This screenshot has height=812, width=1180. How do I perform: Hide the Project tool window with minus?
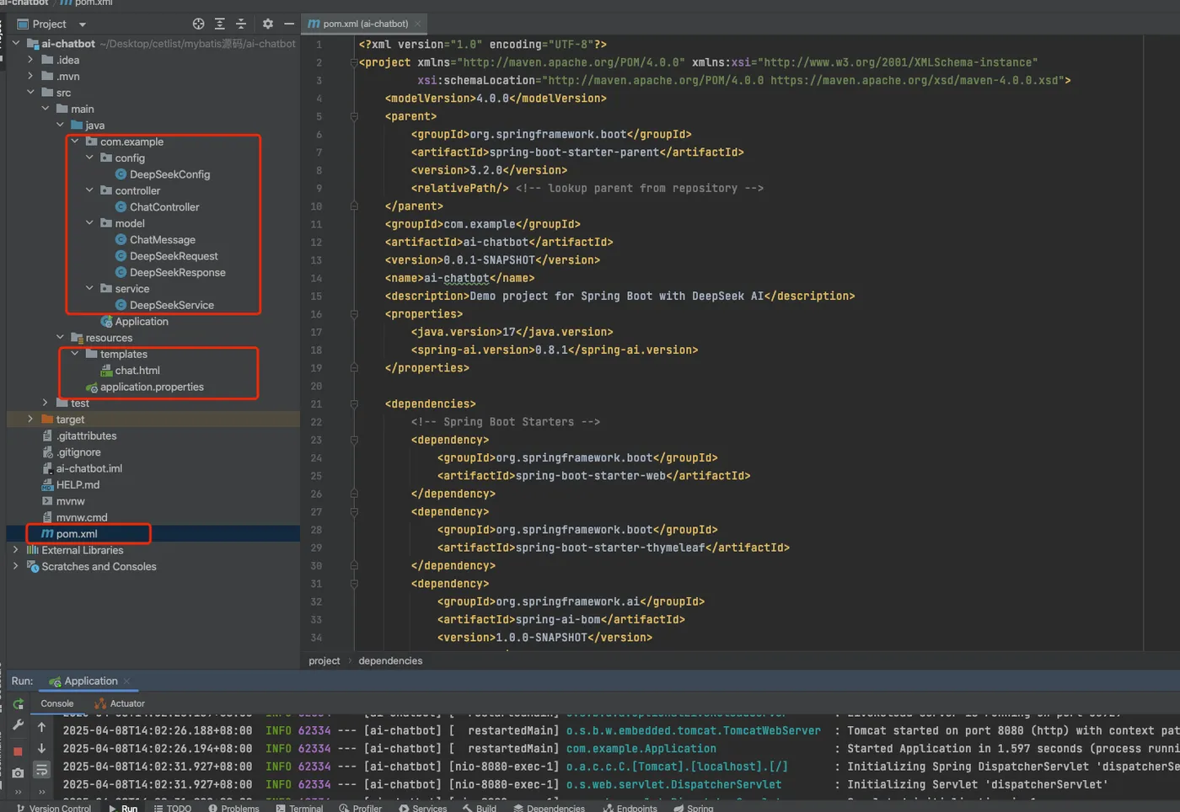(289, 24)
